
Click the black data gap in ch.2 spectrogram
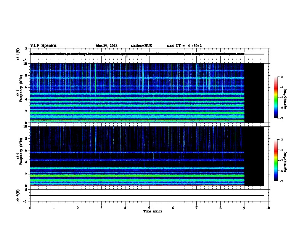pyautogui.click(x=254, y=156)
